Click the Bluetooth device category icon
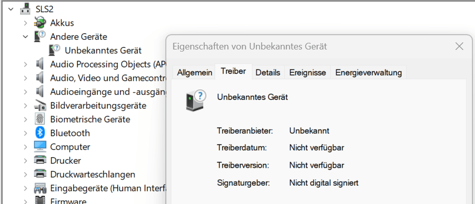This screenshot has height=204, width=475. (40, 133)
